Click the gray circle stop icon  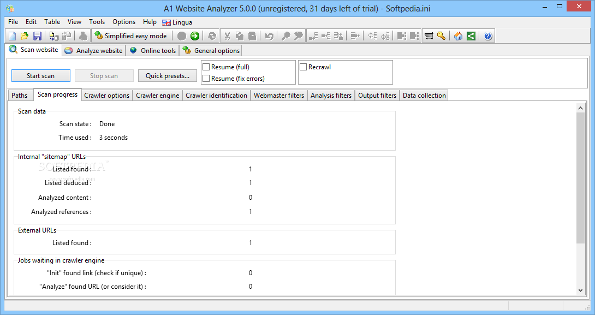[x=182, y=36]
